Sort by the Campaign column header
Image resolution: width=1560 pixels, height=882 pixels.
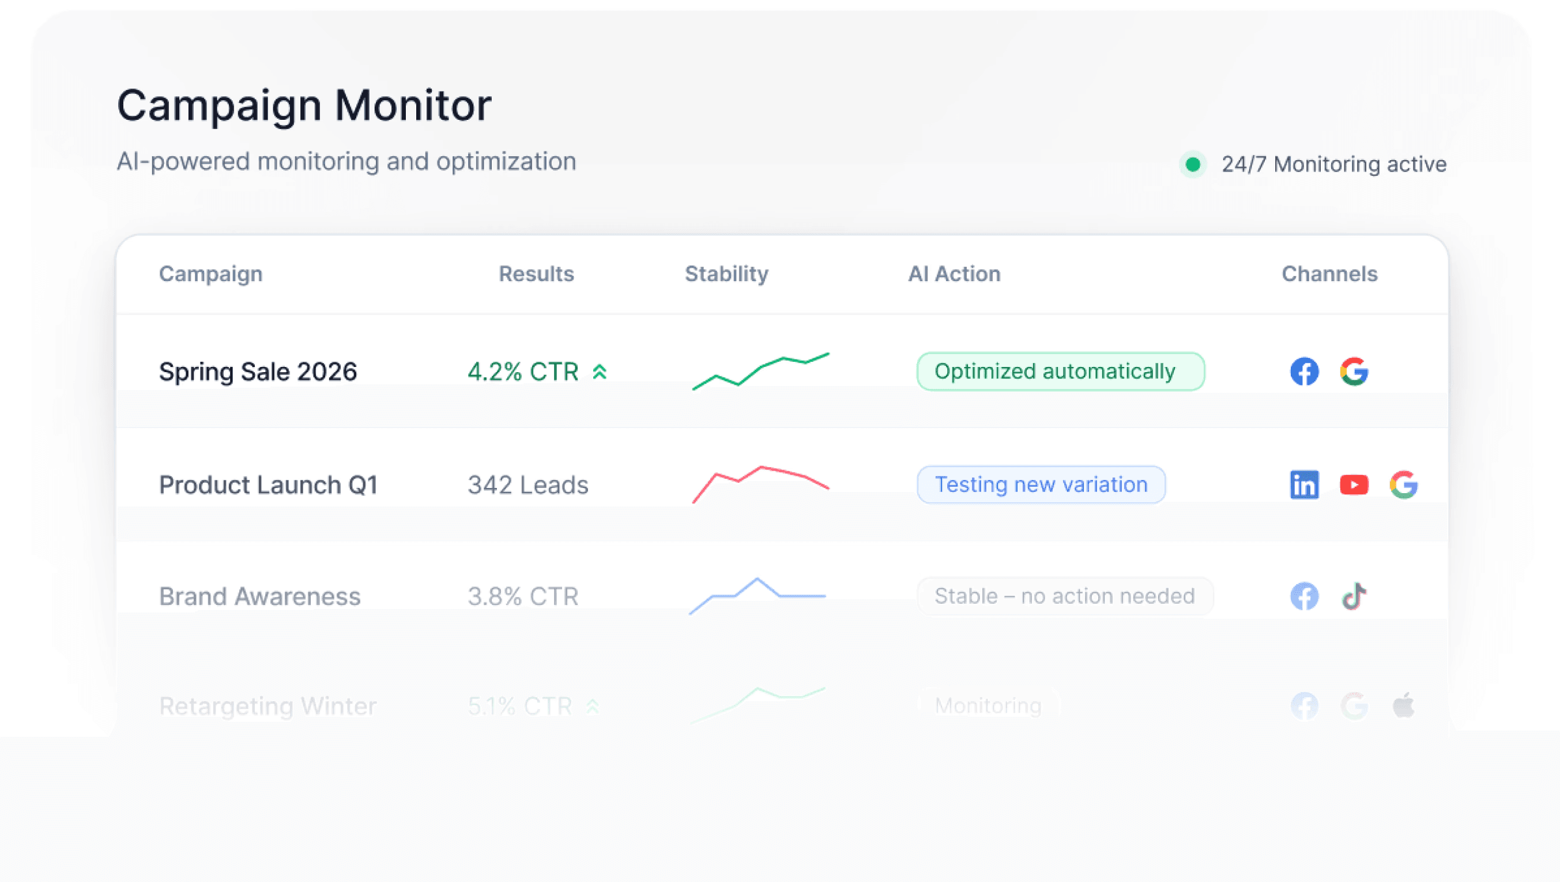click(210, 274)
